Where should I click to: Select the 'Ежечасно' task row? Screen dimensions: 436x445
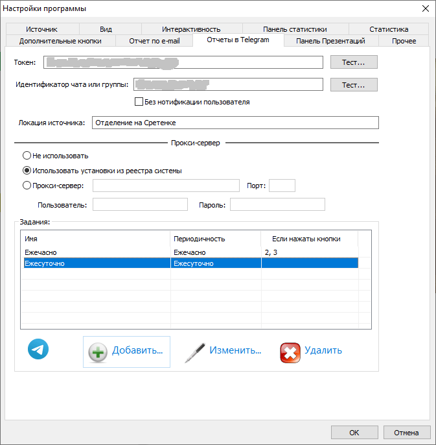96,252
